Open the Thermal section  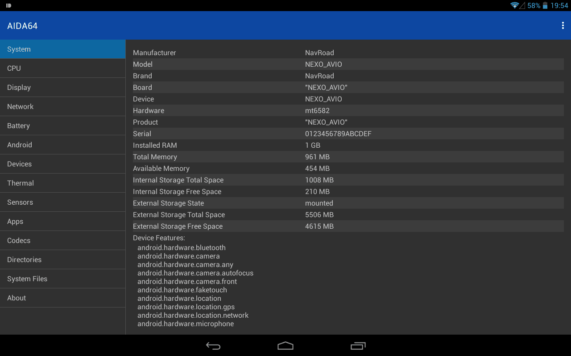pyautogui.click(x=63, y=183)
